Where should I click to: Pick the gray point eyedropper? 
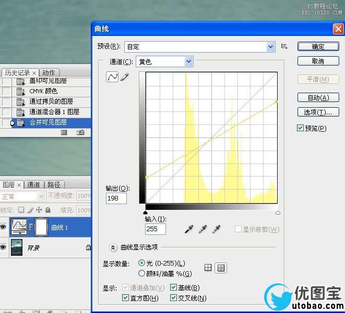click(x=203, y=229)
